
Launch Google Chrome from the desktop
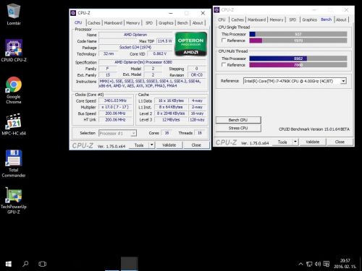[x=14, y=90]
